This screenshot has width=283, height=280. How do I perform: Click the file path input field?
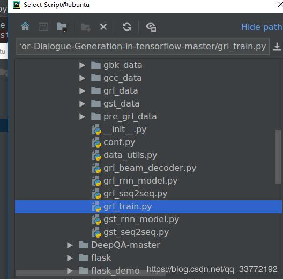143,47
